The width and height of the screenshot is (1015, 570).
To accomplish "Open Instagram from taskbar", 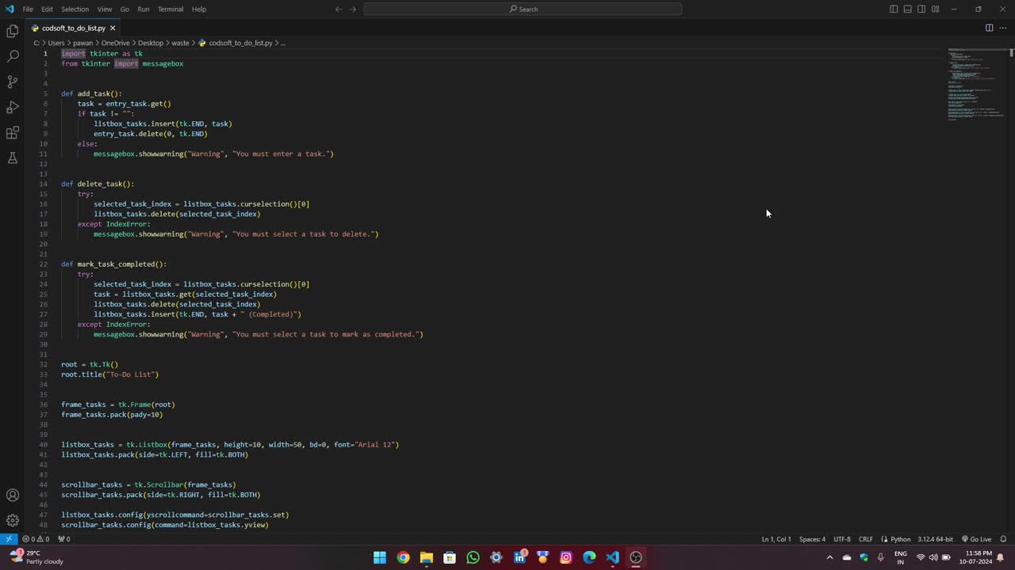I will [565, 557].
